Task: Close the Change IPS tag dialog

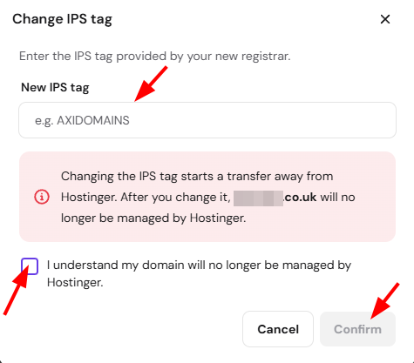Action: (385, 19)
